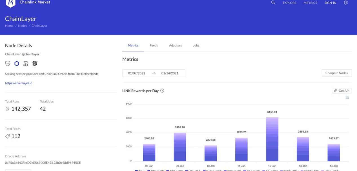This screenshot has width=357, height=171.
Task: Switch to the Feeds tab
Action: coord(154,45)
